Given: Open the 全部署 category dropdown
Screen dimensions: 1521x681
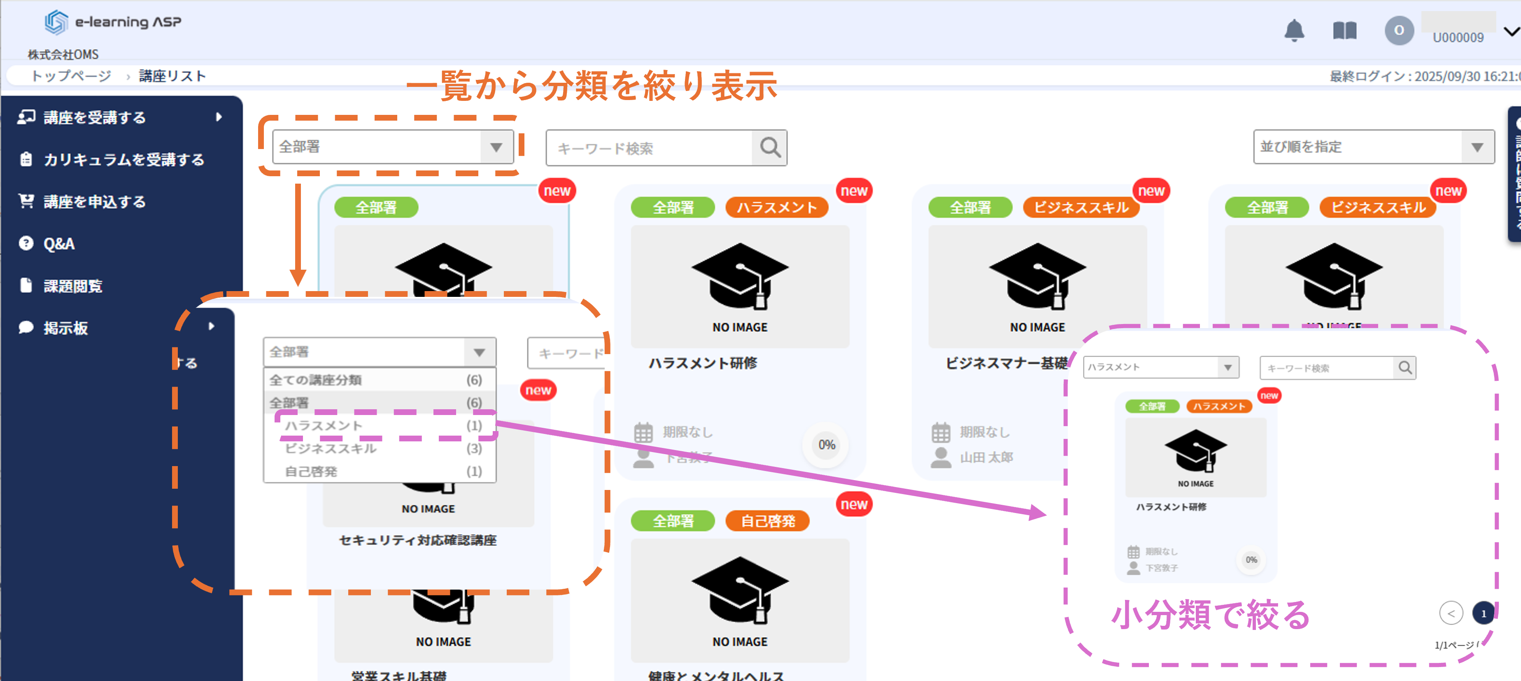Looking at the screenshot, I should pos(392,147).
